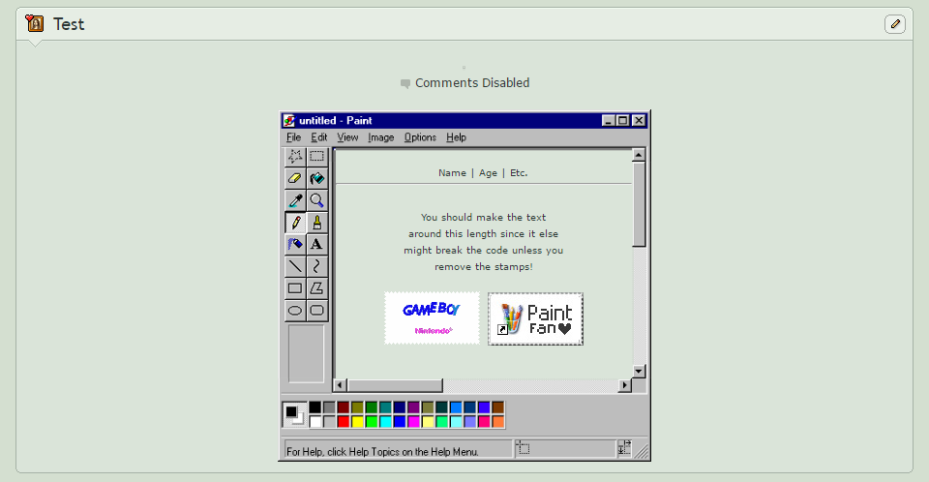The width and height of the screenshot is (929, 482).
Task: Click the horizontal scrollbar thumb
Action: click(395, 385)
